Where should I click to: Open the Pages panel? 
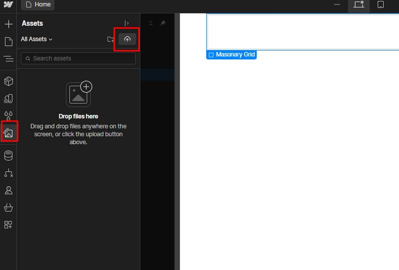pyautogui.click(x=8, y=42)
